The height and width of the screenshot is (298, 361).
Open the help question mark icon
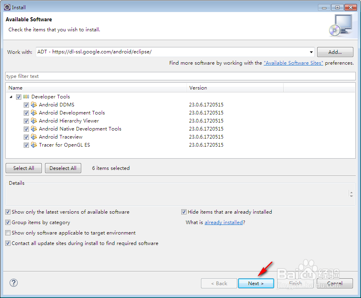(x=14, y=283)
